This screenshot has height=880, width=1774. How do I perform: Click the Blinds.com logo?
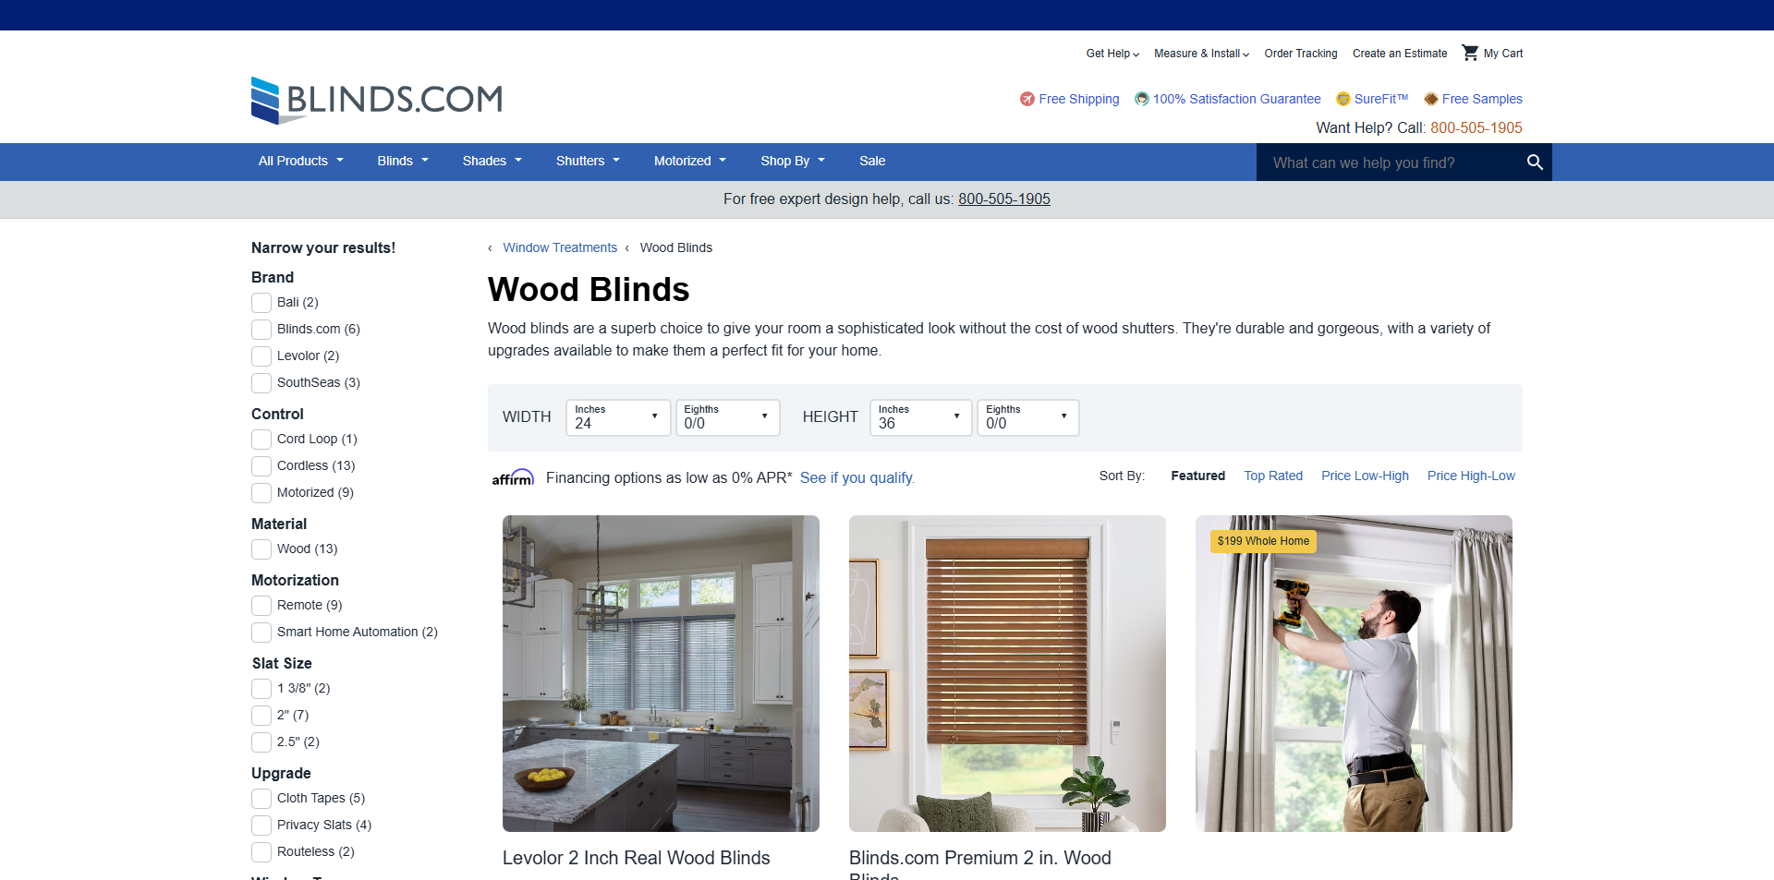tap(377, 100)
